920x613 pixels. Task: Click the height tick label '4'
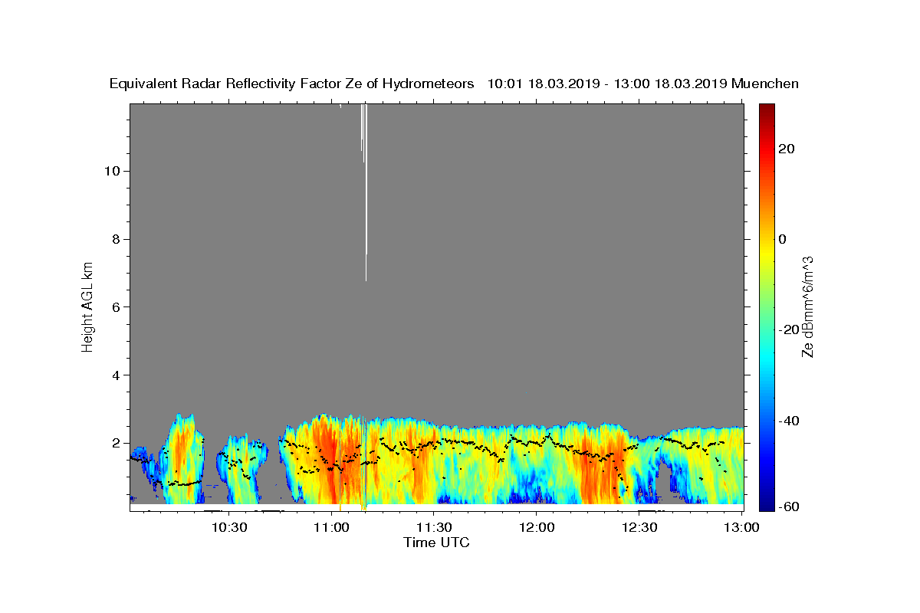point(114,375)
